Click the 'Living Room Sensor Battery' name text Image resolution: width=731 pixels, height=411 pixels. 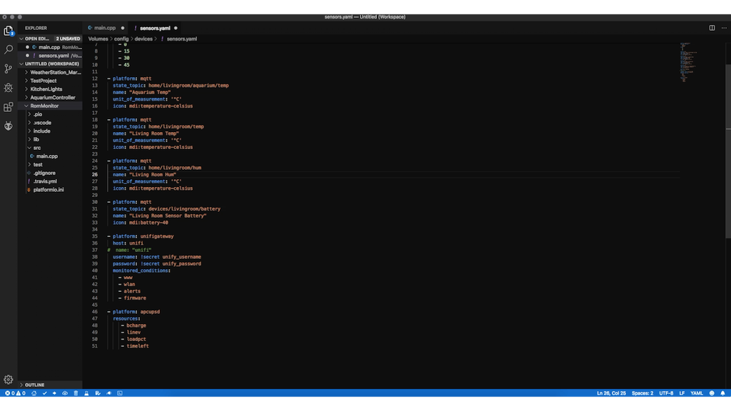[168, 215]
